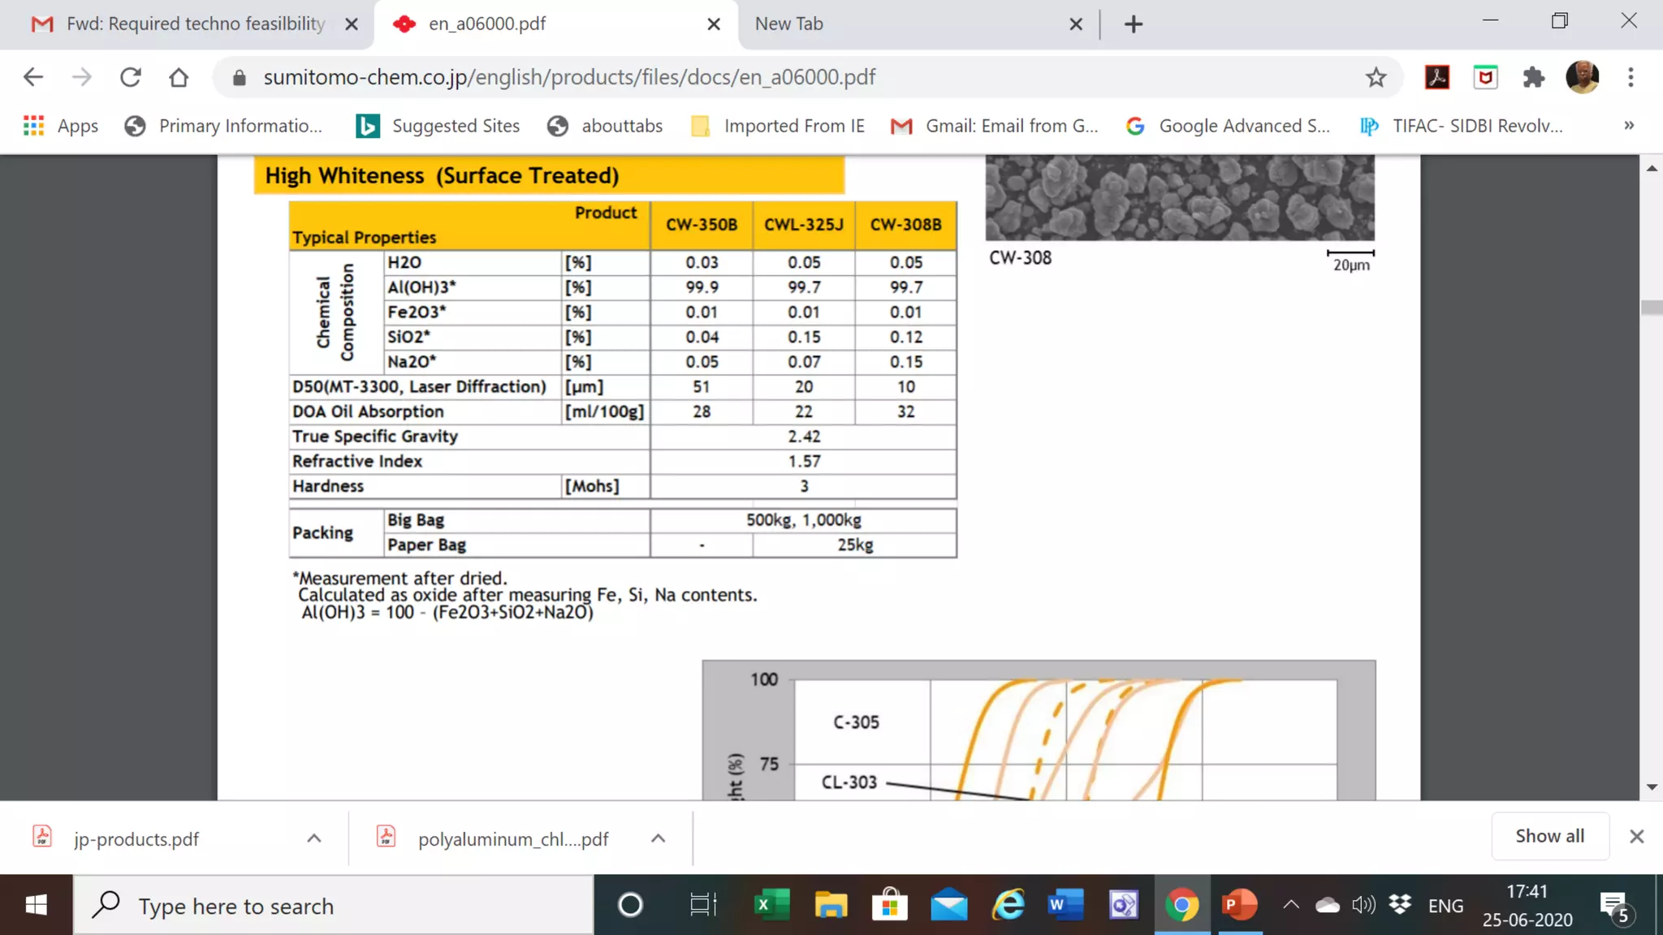
Task: Open the TIFAC- SIDBI Revolv... bookmark
Action: pos(1462,126)
